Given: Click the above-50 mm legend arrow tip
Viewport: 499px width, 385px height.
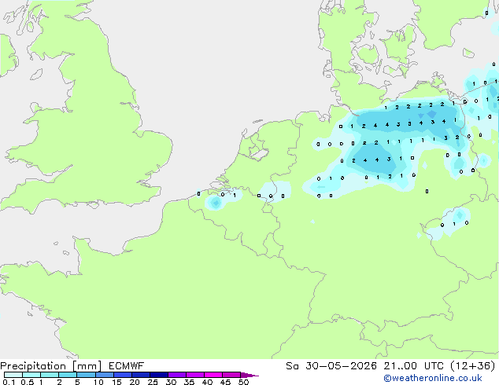Looking at the screenshot, I should [x=249, y=375].
